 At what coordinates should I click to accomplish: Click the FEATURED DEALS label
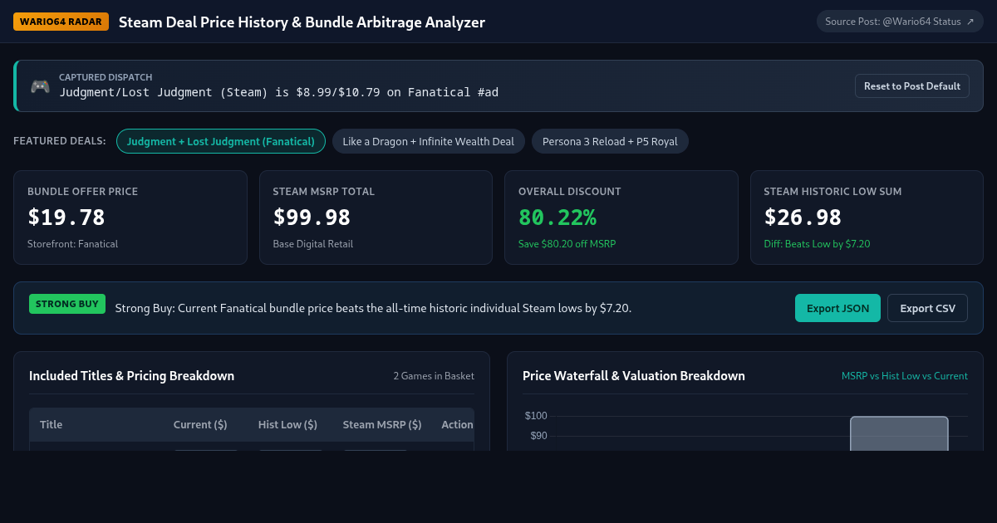pyautogui.click(x=60, y=141)
